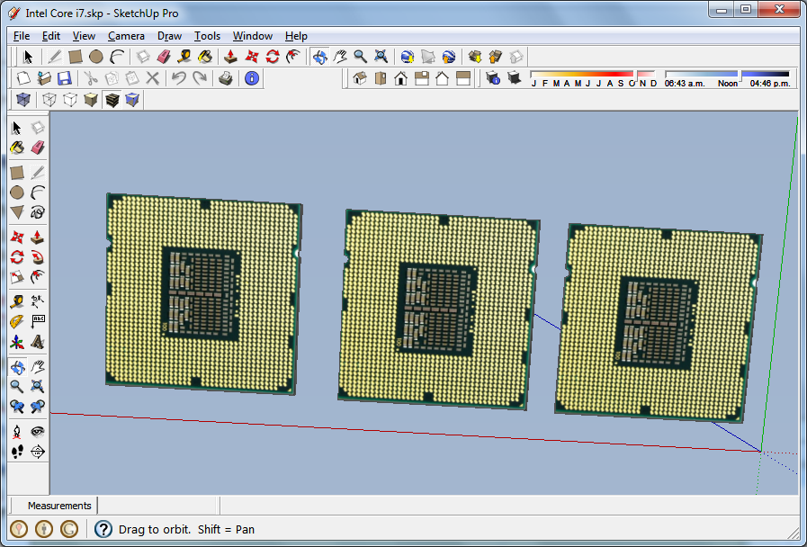Switch to Back view
Screen dimensions: 807x547
442,78
